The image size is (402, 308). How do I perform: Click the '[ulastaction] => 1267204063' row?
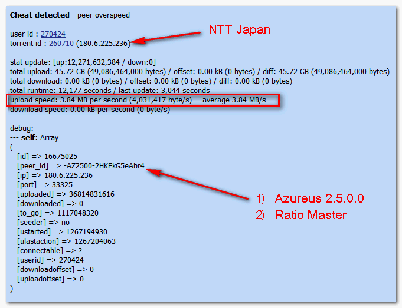pyautogui.click(x=66, y=241)
